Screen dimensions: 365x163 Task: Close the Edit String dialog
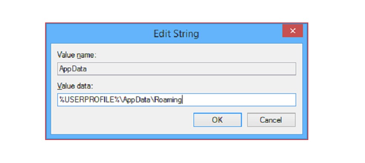pos(293,31)
